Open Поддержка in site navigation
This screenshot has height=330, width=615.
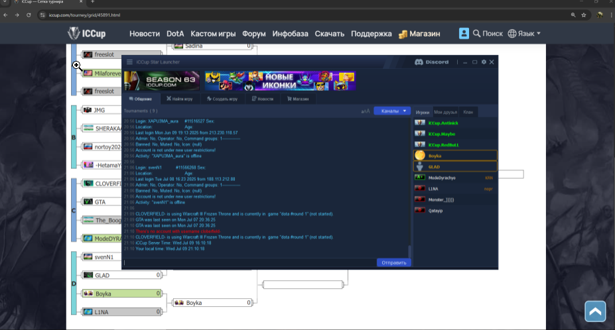(x=371, y=34)
